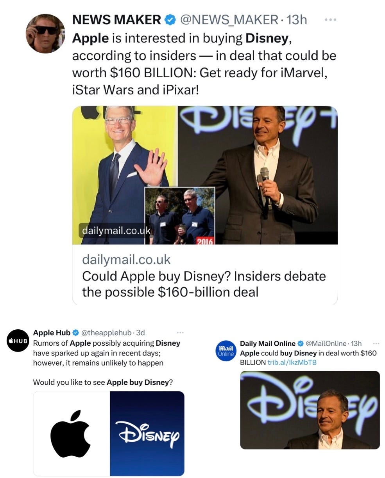
Task: Open NEWS MAKER profile avatar with sunglasses
Action: coord(45,34)
